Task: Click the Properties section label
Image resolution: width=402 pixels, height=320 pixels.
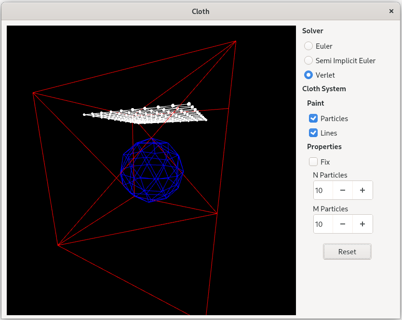Action: click(x=324, y=147)
